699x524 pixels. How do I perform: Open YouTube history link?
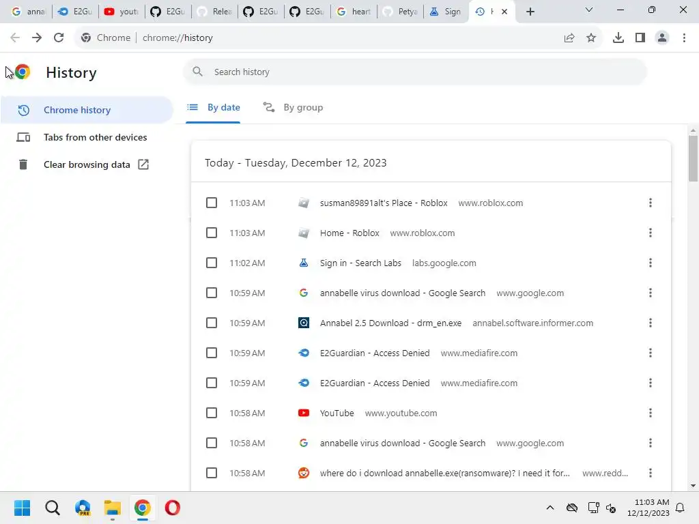point(337,413)
